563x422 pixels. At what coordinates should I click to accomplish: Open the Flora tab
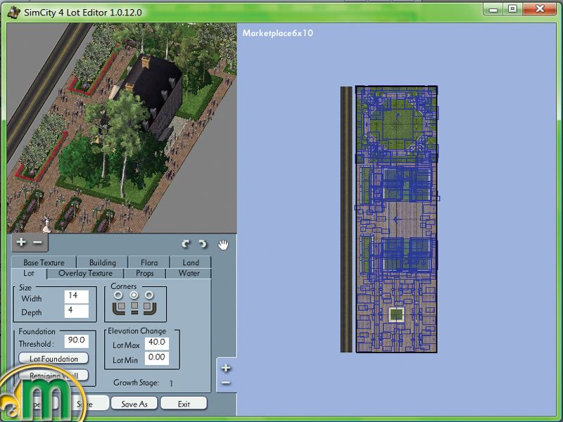pyautogui.click(x=149, y=262)
